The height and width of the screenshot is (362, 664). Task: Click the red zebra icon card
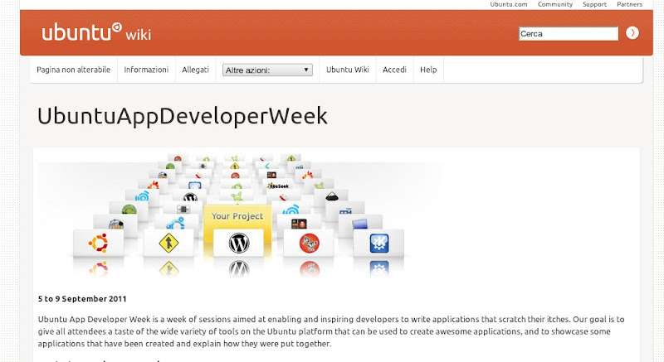pos(309,243)
